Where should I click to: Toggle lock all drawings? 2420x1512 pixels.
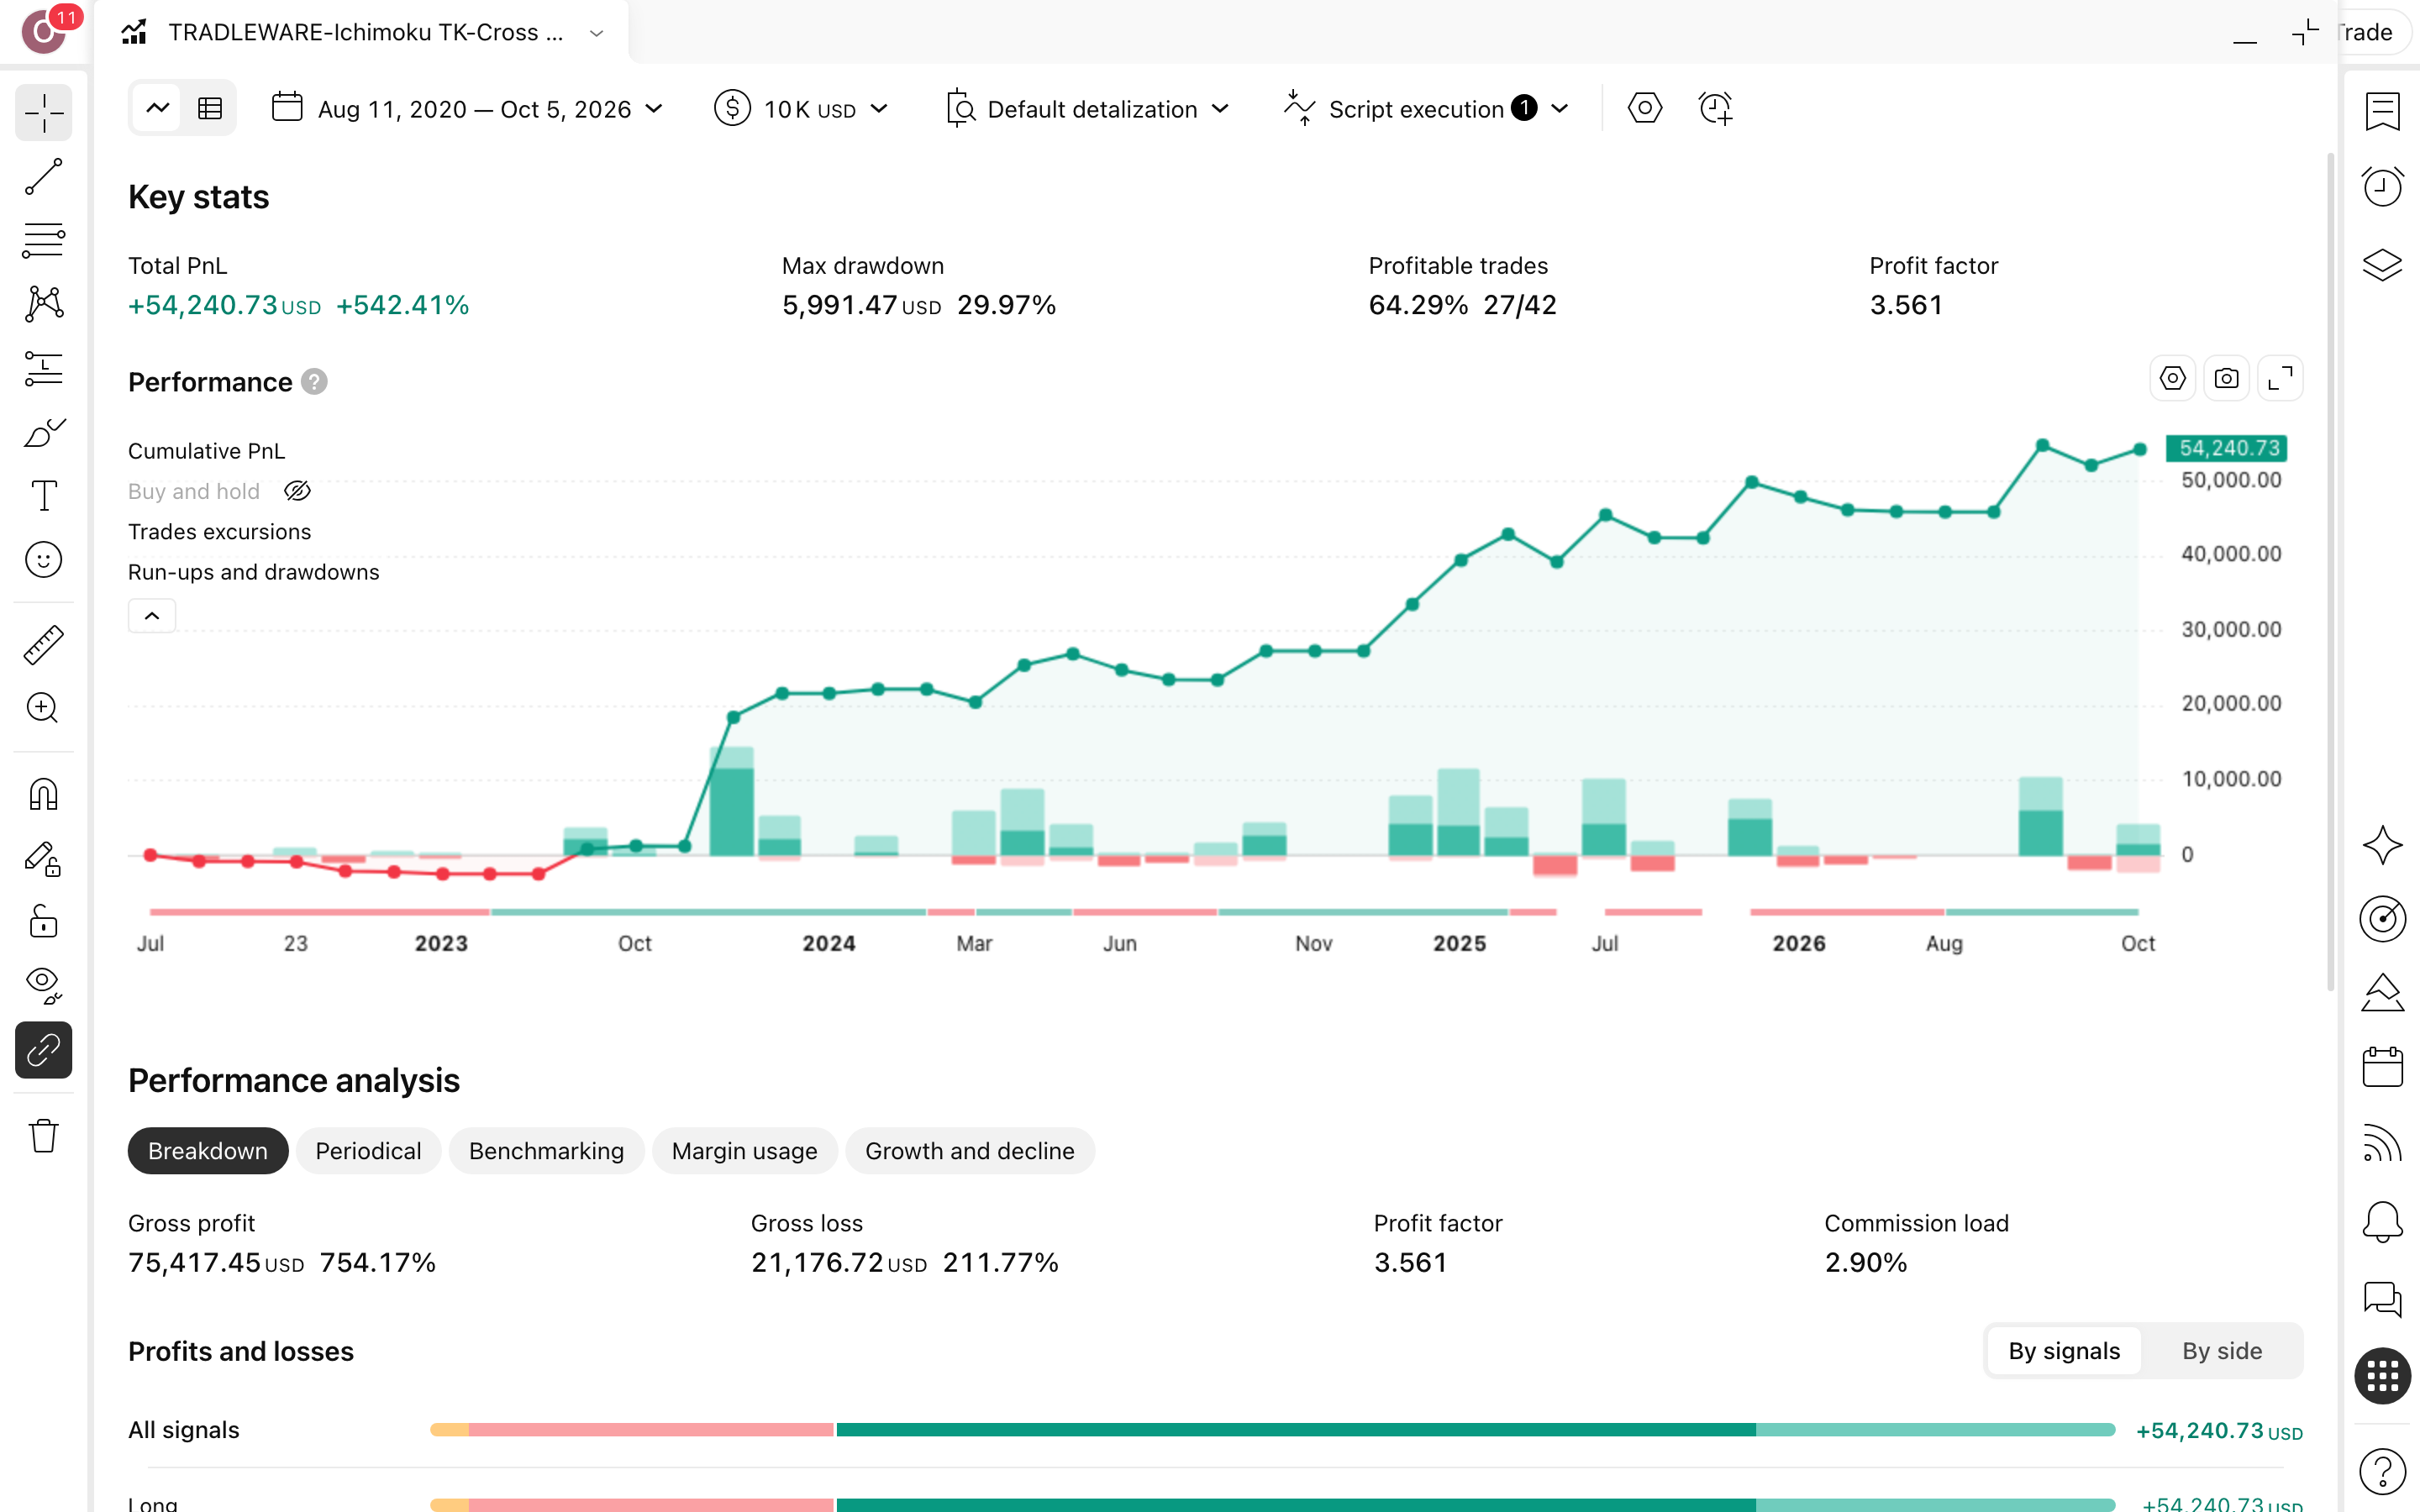pyautogui.click(x=43, y=922)
